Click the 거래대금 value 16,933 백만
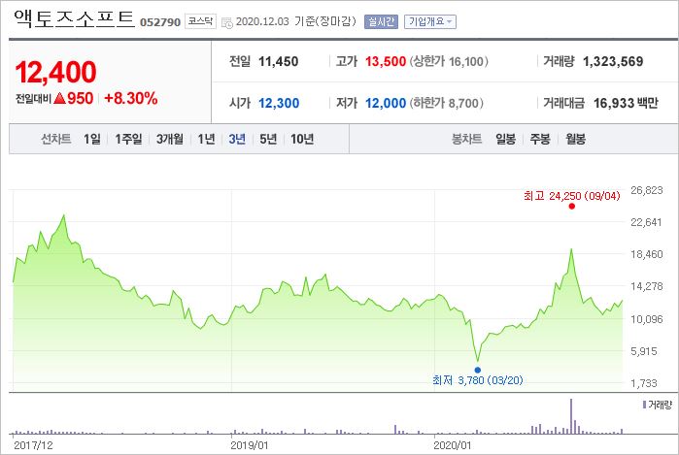The width and height of the screenshot is (679, 455). (626, 103)
